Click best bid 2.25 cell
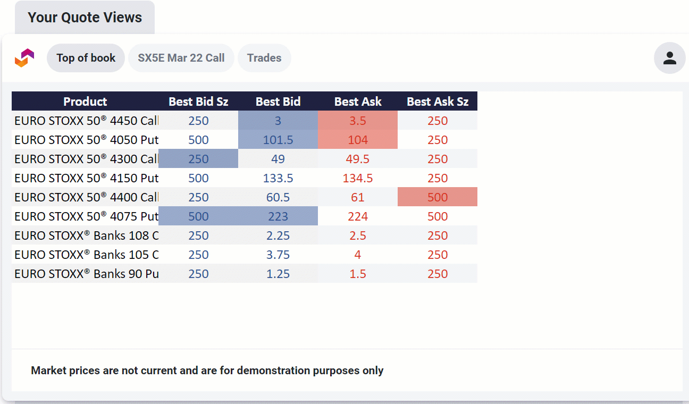689x404 pixels. 278,235
